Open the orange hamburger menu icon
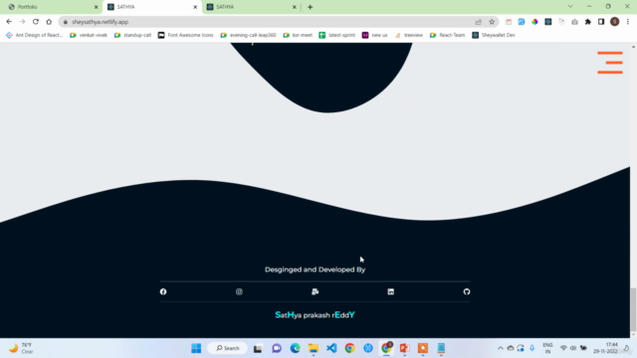The height and width of the screenshot is (358, 637). 610,63
